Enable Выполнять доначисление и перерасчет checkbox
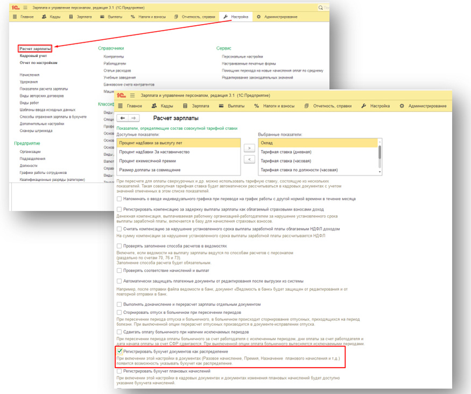Screen dimensions: 471x394 tap(119, 304)
